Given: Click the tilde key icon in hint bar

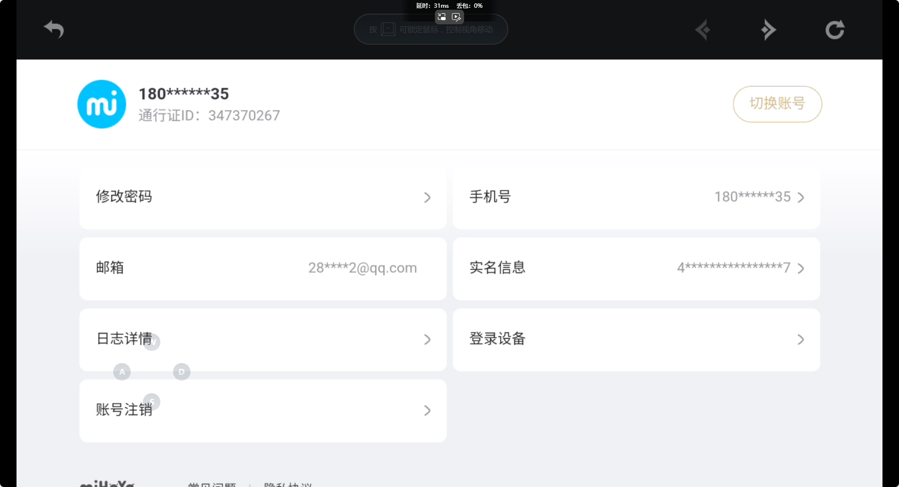Looking at the screenshot, I should [x=388, y=30].
